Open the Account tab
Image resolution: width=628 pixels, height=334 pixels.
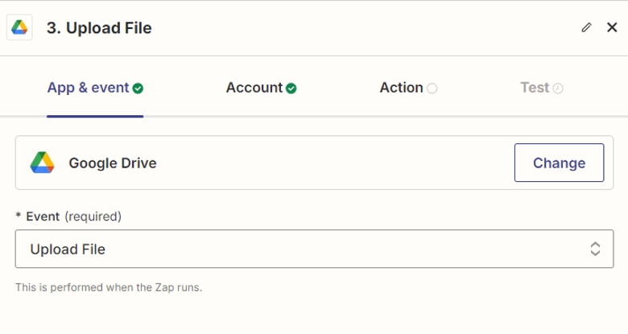(254, 88)
